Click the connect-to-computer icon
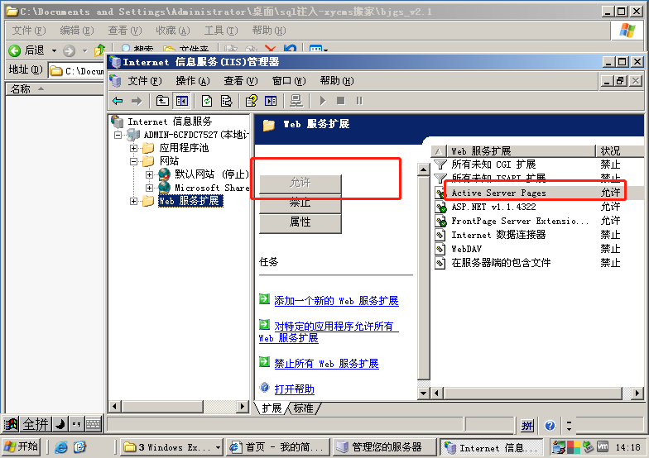 click(x=296, y=101)
